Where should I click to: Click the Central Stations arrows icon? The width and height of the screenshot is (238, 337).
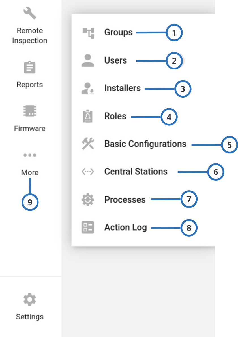click(x=88, y=172)
